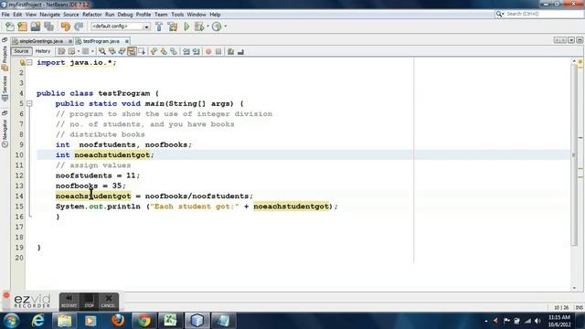Screen dimensions: 585x329
Task: Click Find Next Occurrence icon
Action: pos(122,51)
